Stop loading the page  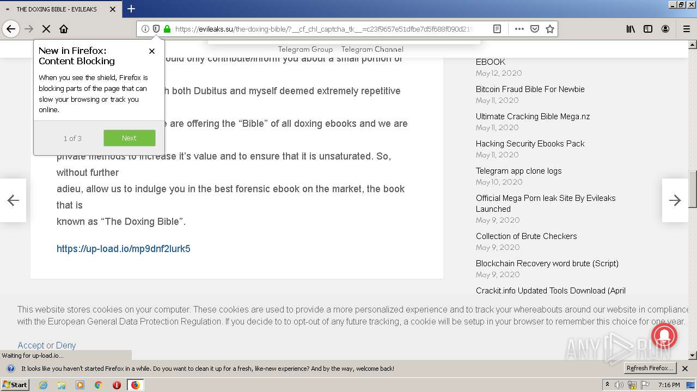(x=46, y=29)
